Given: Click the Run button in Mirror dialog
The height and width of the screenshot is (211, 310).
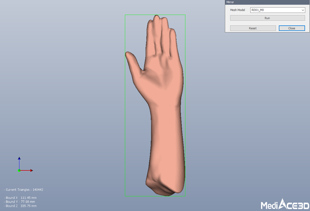Looking at the screenshot, I should tap(267, 18).
